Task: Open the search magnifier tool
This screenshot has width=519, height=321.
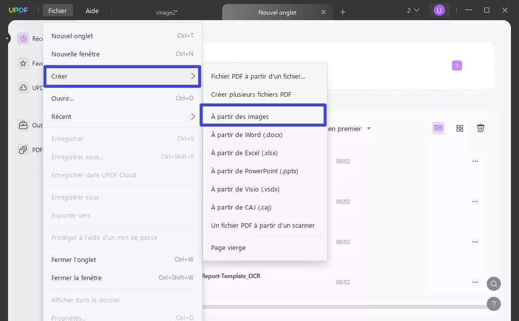Action: [x=493, y=284]
